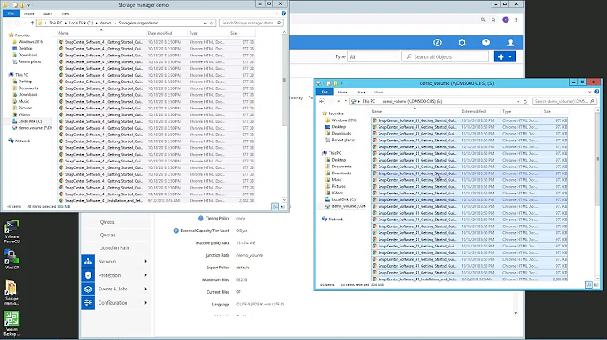Open Quotas in the sidebar
This screenshot has width=607, height=340.
(x=108, y=235)
